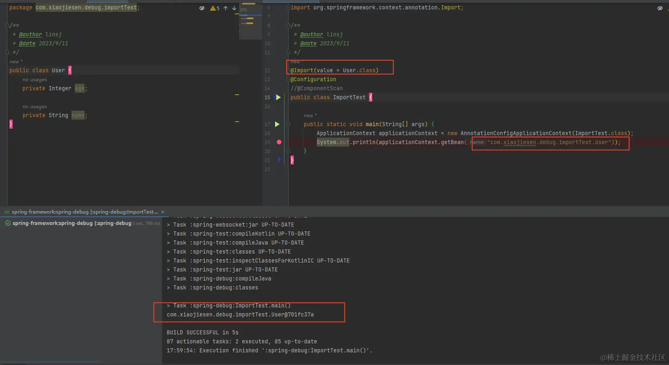
Task: Click green success check icon in run tree
Action: 8,223
